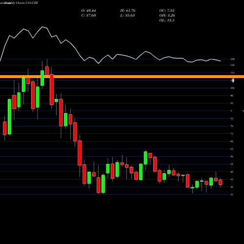Click the 41 price axis label
The height and width of the screenshot is (244, 244).
click(x=232, y=180)
